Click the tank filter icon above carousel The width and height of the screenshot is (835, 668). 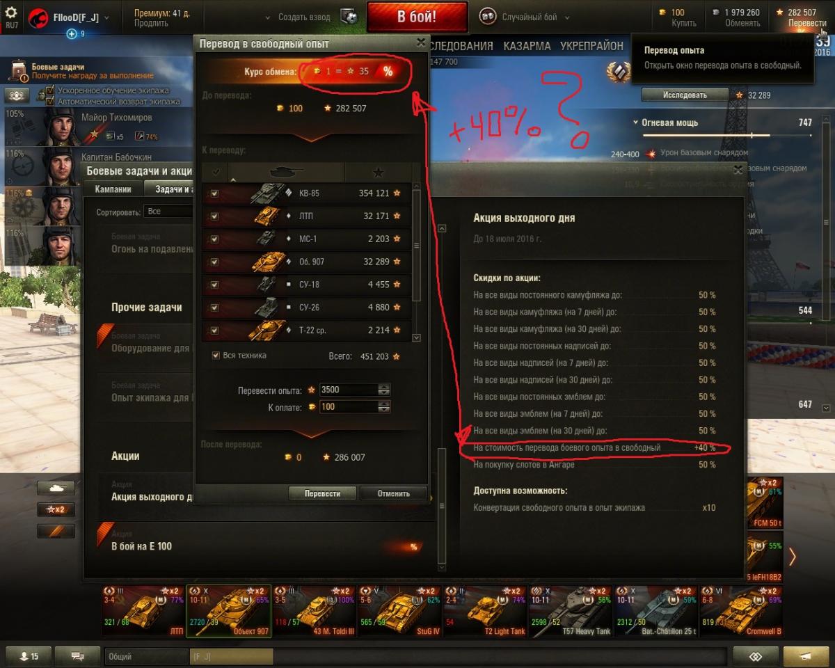click(x=56, y=488)
